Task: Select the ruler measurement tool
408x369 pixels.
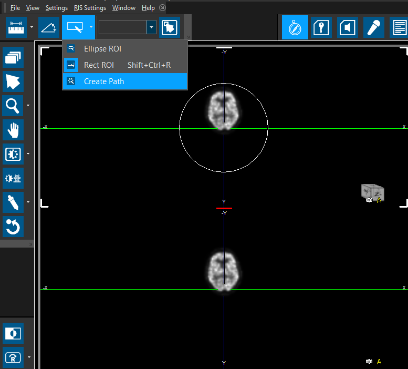Action: pyautogui.click(x=16, y=27)
